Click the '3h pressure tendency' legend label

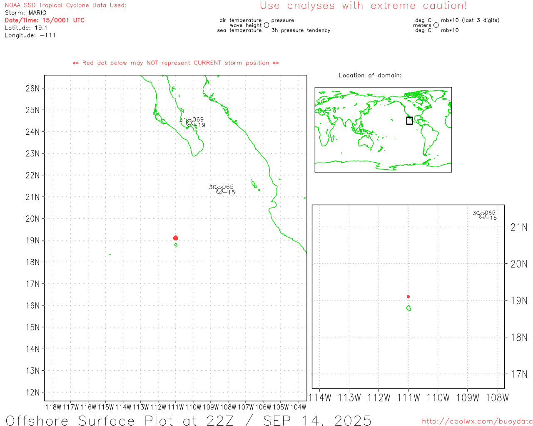pyautogui.click(x=301, y=30)
